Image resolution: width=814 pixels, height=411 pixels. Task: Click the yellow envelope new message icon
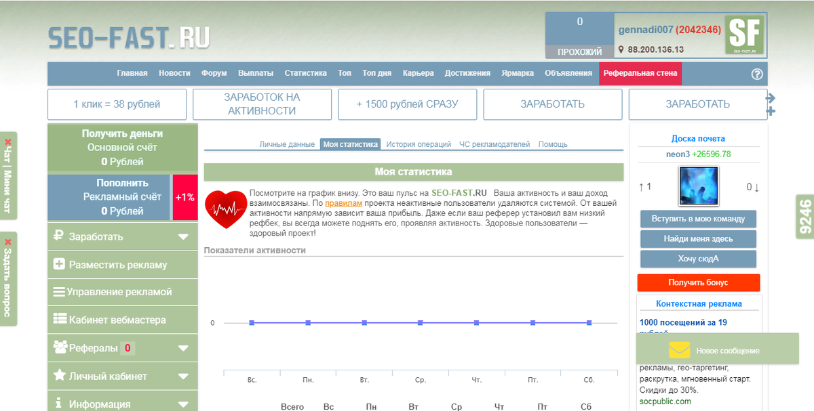point(679,350)
